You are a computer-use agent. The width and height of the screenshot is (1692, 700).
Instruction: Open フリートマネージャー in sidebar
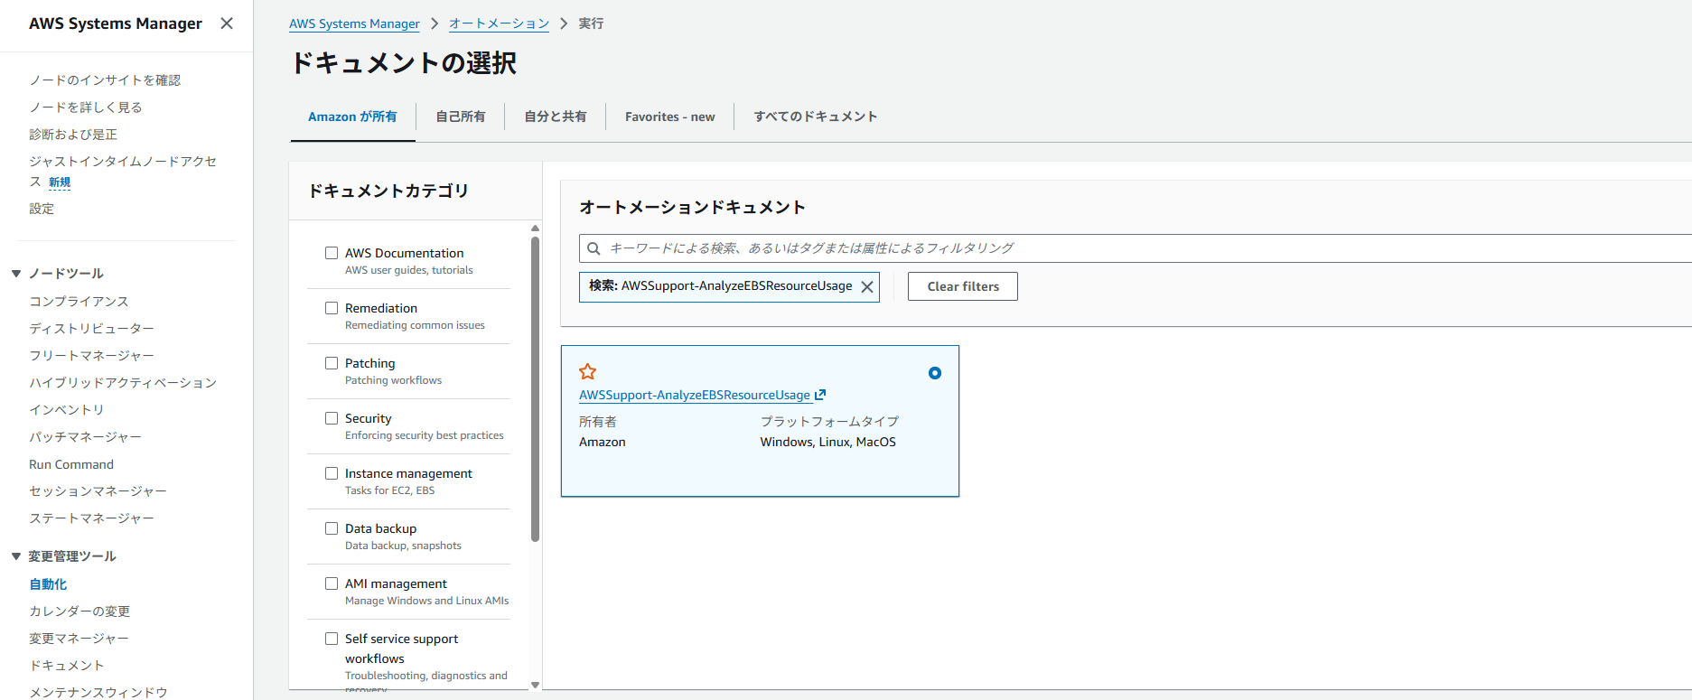coord(91,356)
